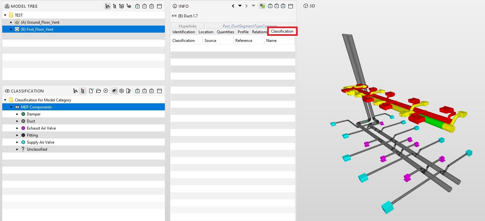The image size is (485, 221).
Task: Expand the Unclassified group
Action: coord(17,149)
